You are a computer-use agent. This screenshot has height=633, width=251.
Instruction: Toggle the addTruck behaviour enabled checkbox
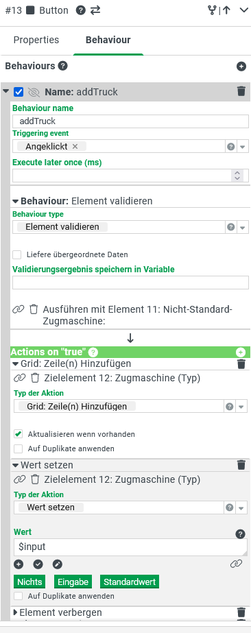click(x=19, y=92)
